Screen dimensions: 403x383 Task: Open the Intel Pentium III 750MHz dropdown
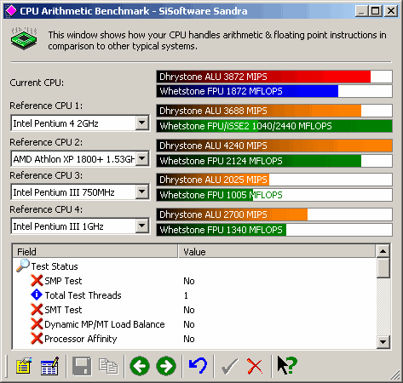(x=141, y=192)
